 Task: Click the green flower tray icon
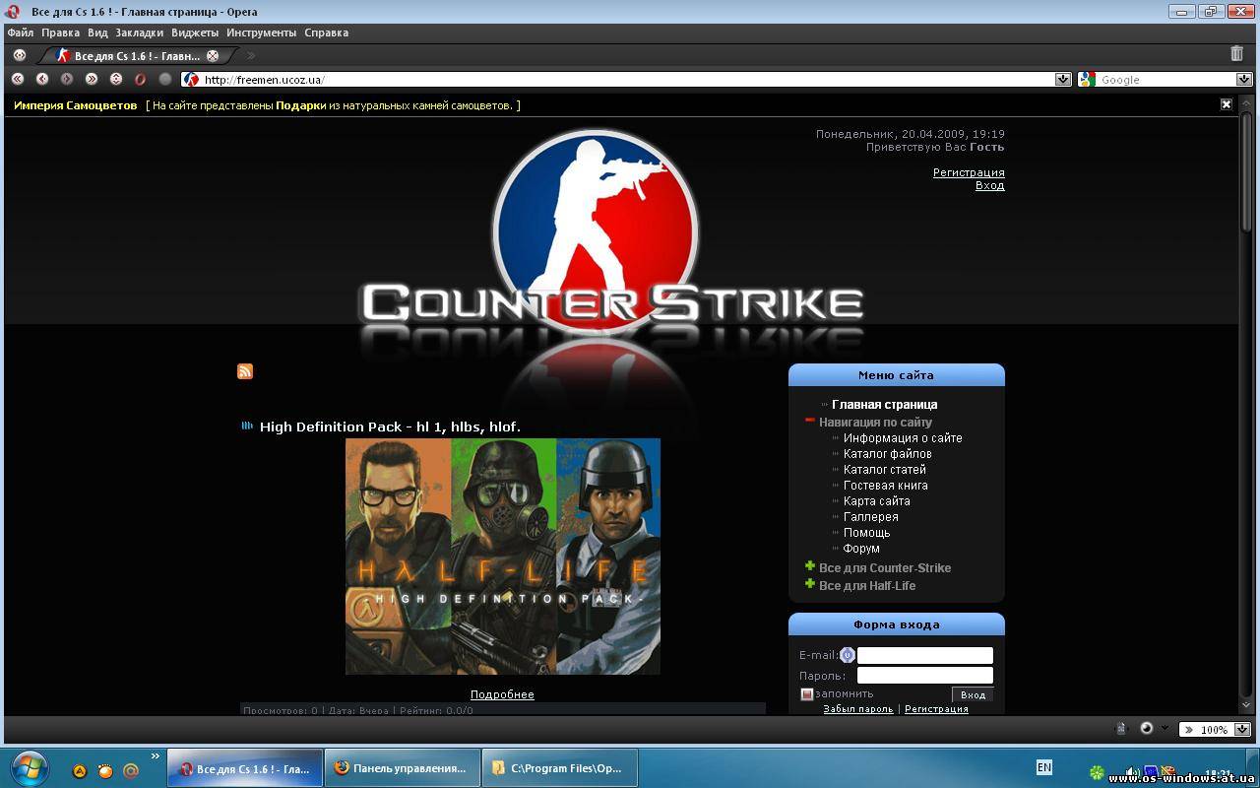click(x=1097, y=772)
